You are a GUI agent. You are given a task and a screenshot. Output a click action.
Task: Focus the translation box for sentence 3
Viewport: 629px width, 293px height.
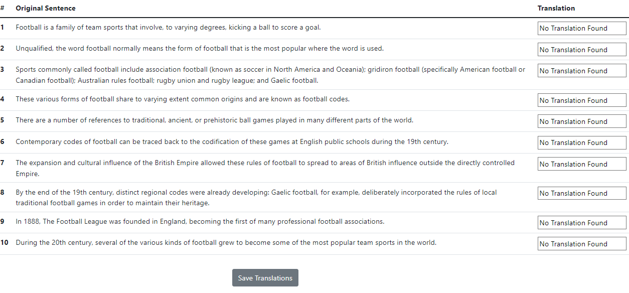click(582, 71)
